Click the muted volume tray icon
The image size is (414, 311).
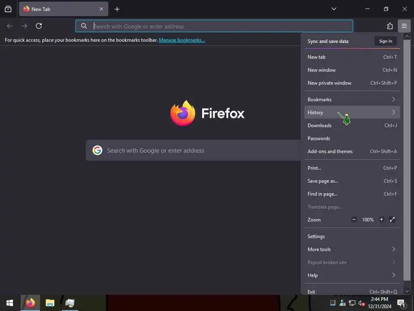pyautogui.click(x=361, y=303)
